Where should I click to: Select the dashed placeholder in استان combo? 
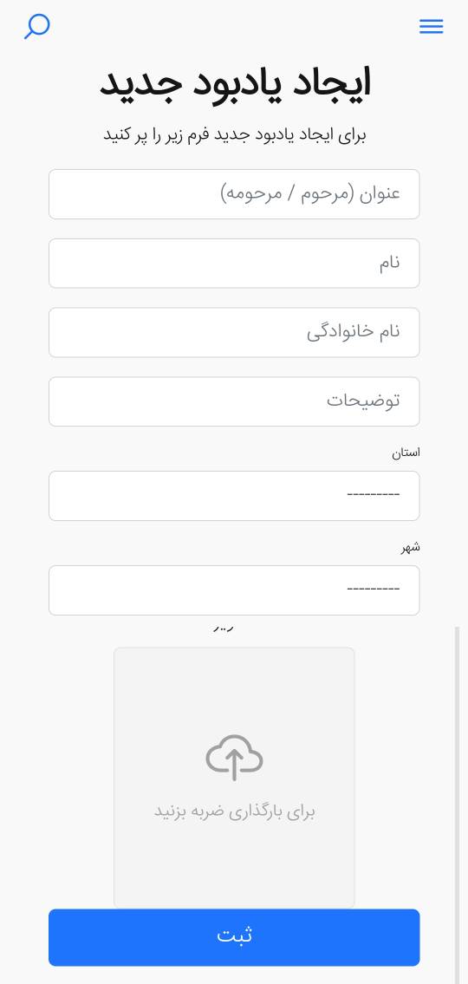(x=374, y=494)
